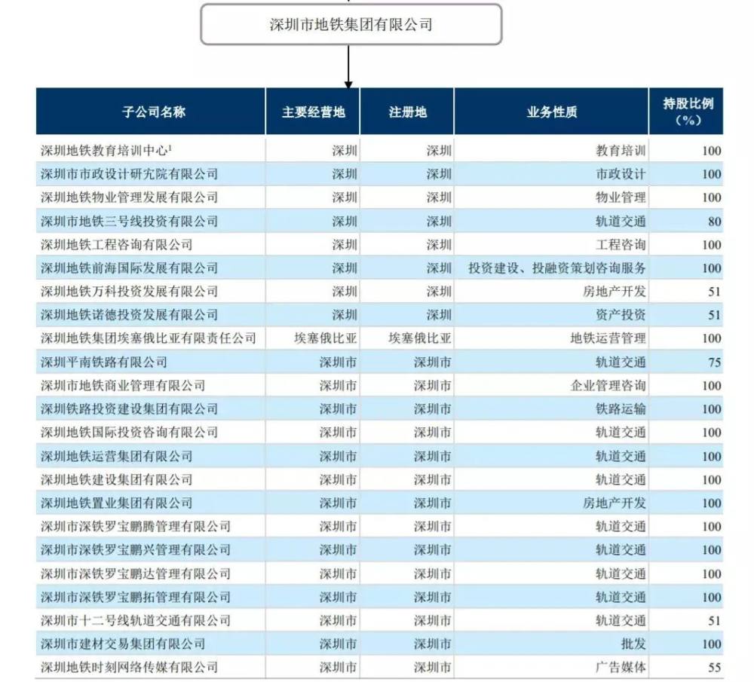Click the 教育培训 business nature cell
Viewport: 754px width, 682px height.
coord(621,151)
